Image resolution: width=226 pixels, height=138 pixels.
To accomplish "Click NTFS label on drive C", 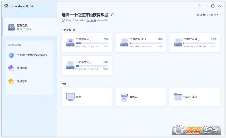I will pyautogui.click(x=106, y=46).
